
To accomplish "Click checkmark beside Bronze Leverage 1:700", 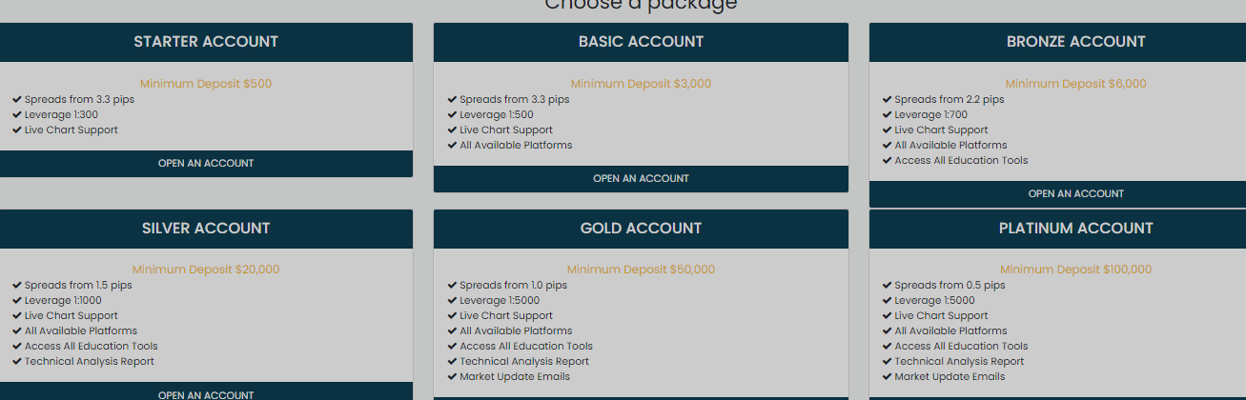I will 887,115.
